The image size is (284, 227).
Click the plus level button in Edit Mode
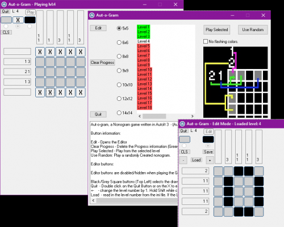click(x=210, y=160)
